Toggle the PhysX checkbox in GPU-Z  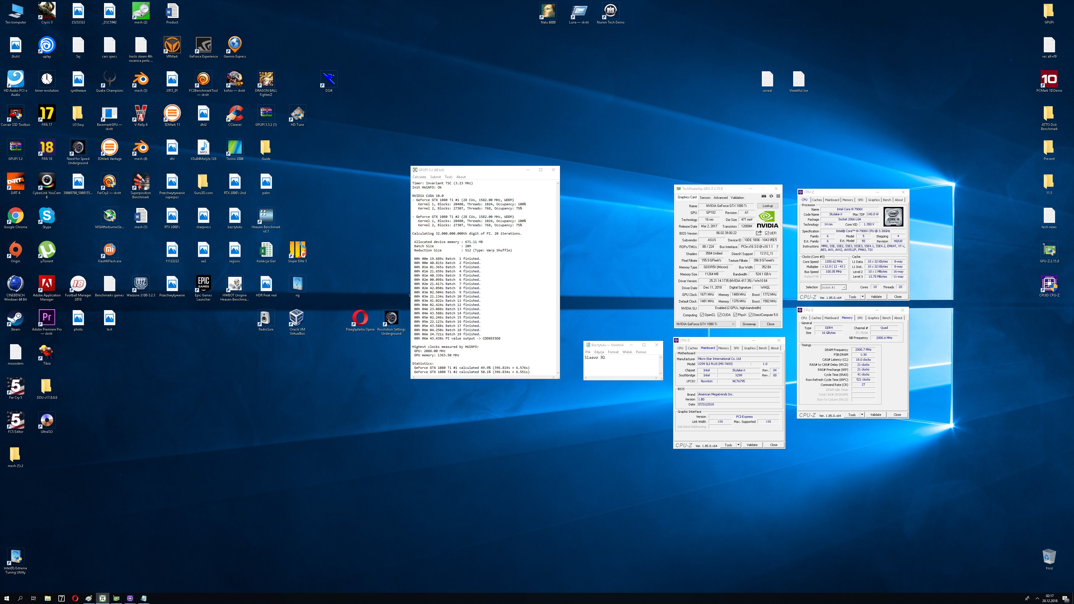click(735, 315)
